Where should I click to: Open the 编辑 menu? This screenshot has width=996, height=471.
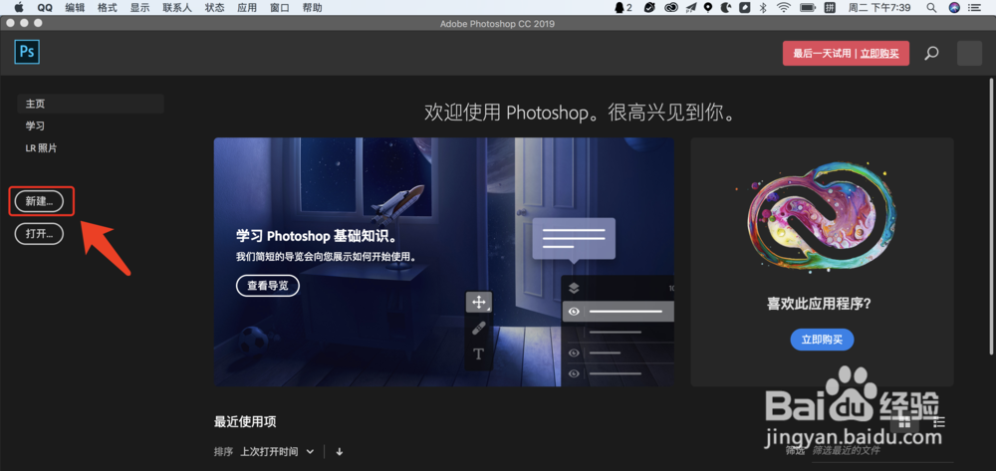pyautogui.click(x=75, y=8)
